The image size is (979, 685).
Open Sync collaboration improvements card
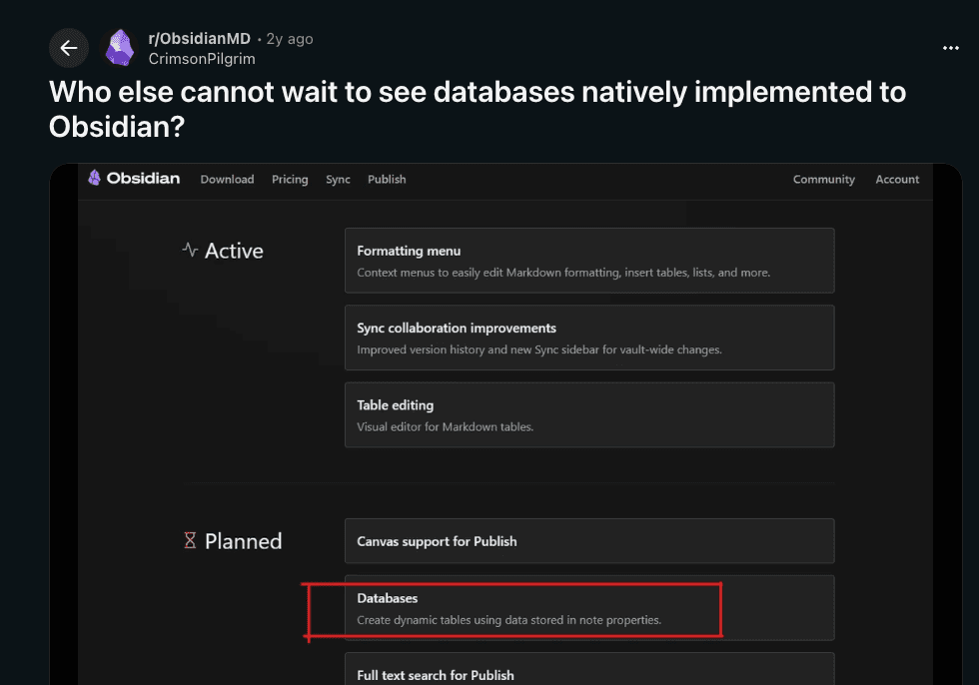[x=589, y=338]
